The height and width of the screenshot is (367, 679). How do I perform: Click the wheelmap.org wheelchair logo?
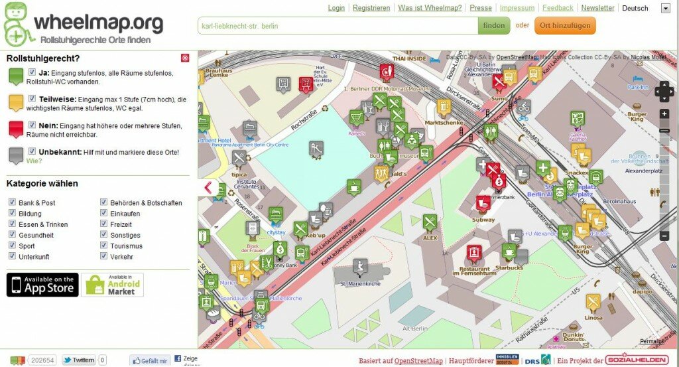[19, 25]
